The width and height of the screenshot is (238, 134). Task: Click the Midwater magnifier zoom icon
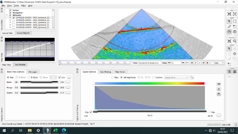[x=235, y=41]
